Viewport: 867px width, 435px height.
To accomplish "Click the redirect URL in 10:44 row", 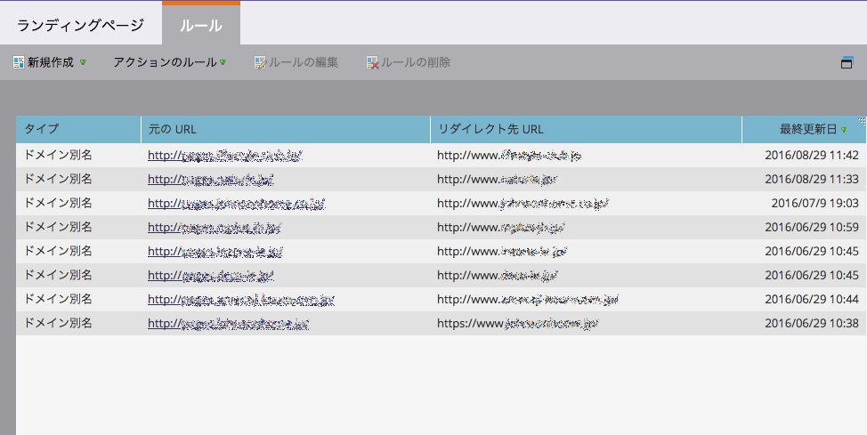I will (527, 299).
